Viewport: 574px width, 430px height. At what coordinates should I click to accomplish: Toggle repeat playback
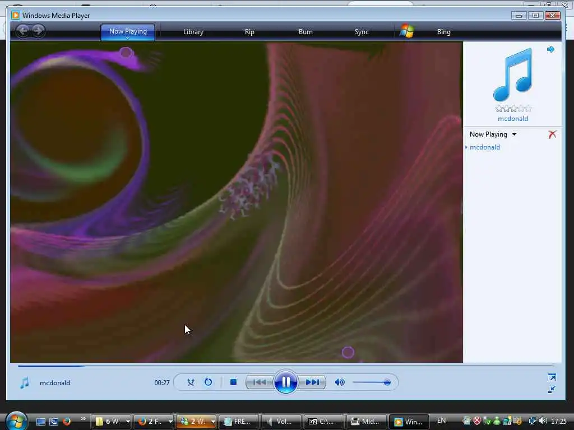[x=208, y=382]
